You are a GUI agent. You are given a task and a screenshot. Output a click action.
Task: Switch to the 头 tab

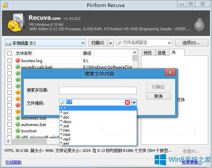tap(177, 52)
